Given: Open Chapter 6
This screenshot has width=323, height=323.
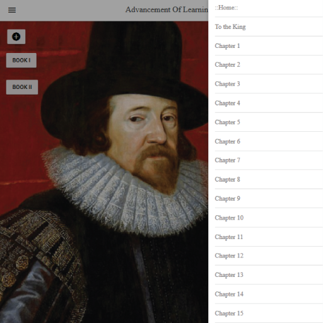Looking at the screenshot, I should (269, 141).
